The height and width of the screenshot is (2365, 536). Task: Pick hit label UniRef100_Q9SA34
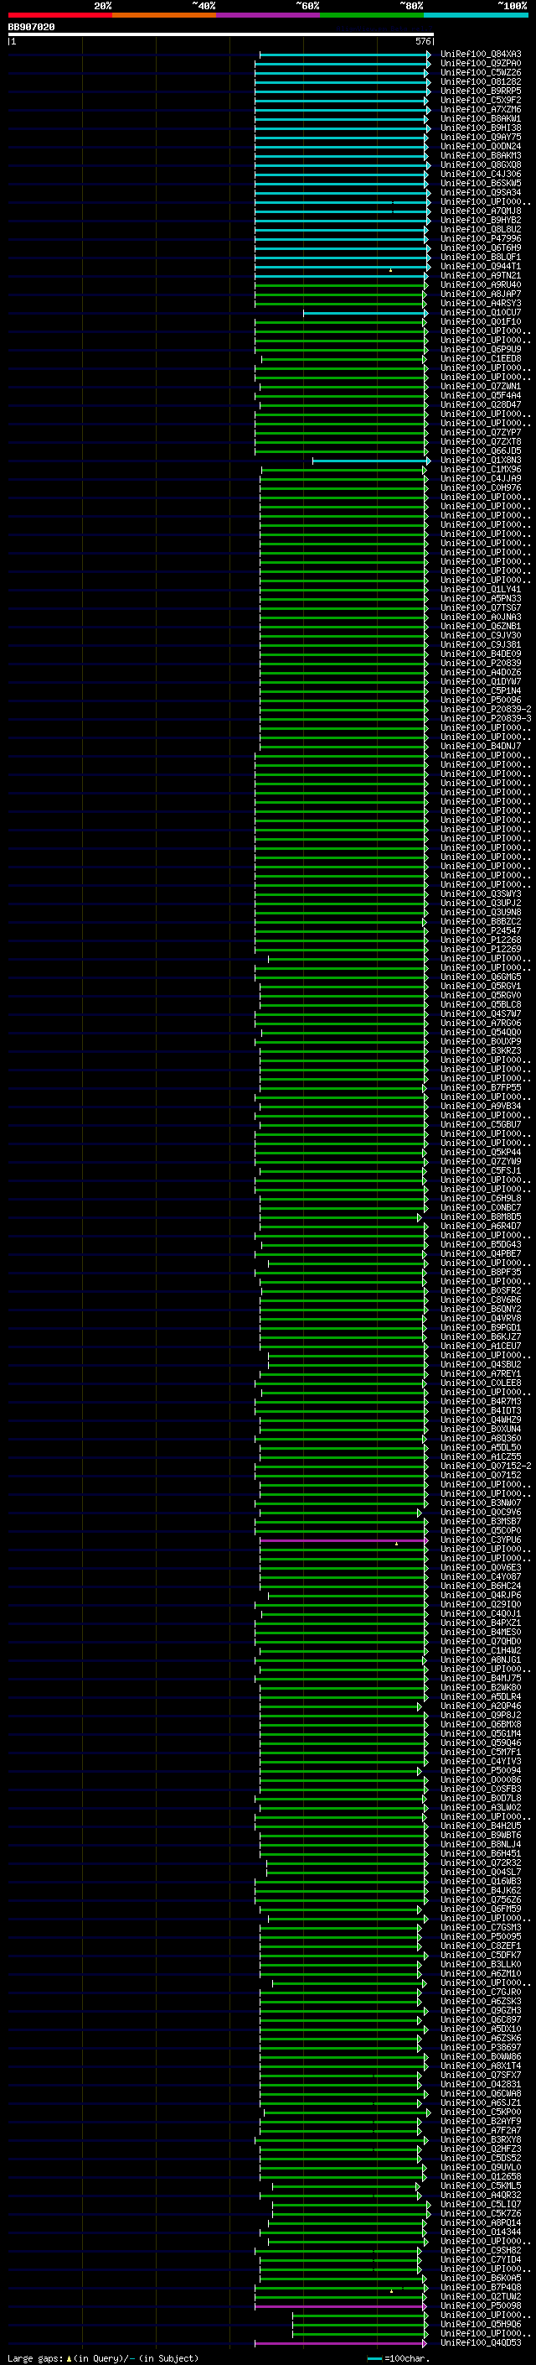tap(481, 192)
